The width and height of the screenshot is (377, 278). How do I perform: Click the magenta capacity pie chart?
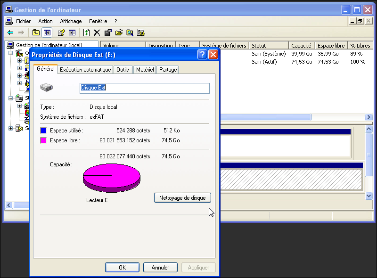(x=112, y=178)
